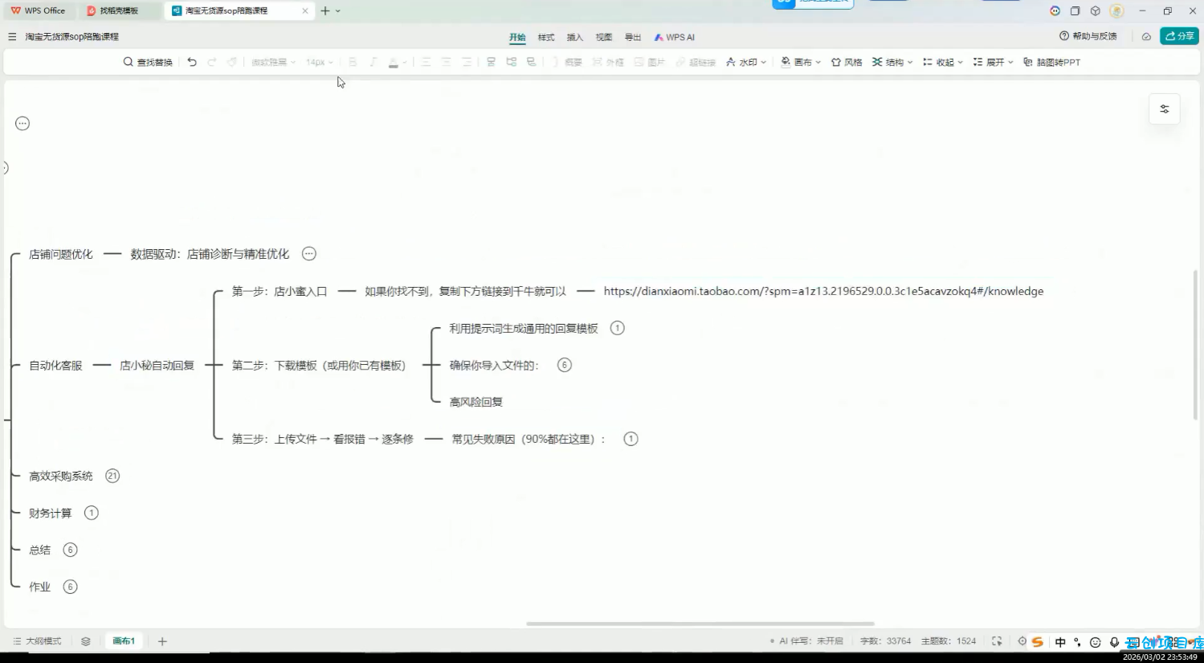
Task: Open the 画布 canvas dropdown
Action: point(801,62)
